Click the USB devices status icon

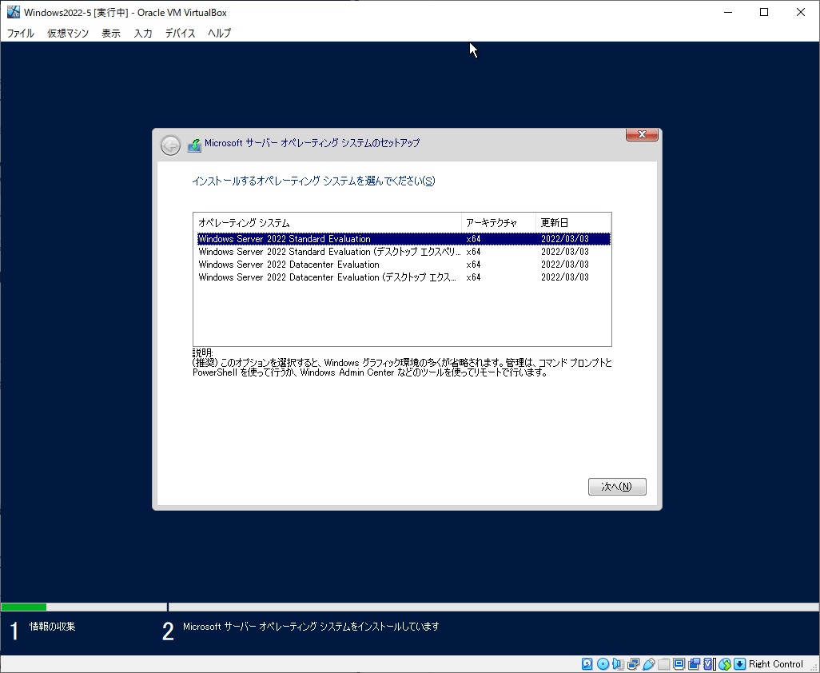point(649,664)
